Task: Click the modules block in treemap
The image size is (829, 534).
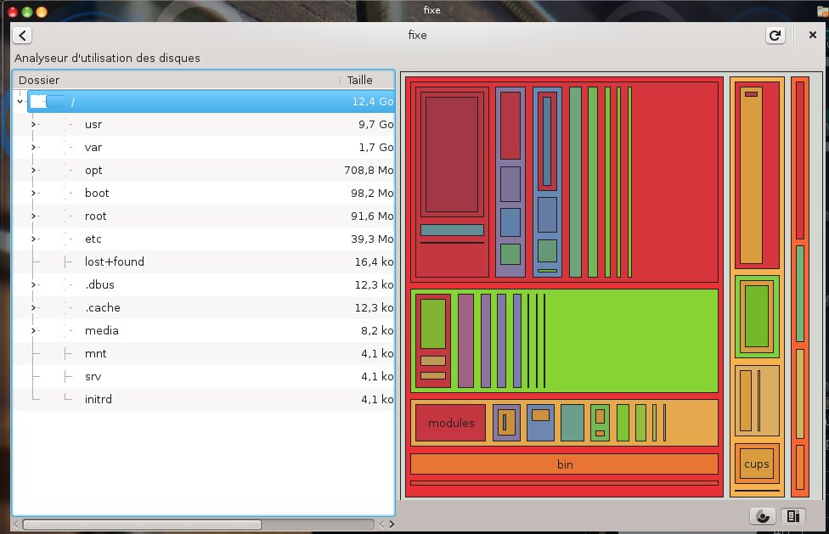Action: coord(450,423)
